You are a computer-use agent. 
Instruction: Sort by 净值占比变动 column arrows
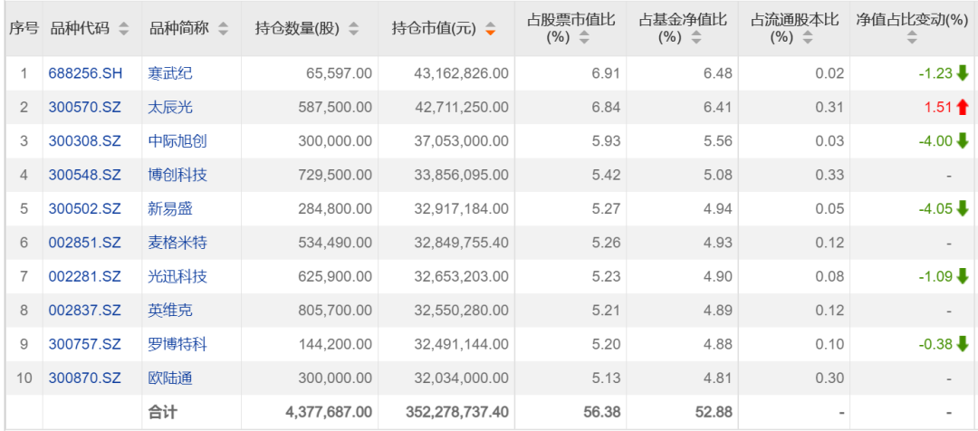[912, 38]
